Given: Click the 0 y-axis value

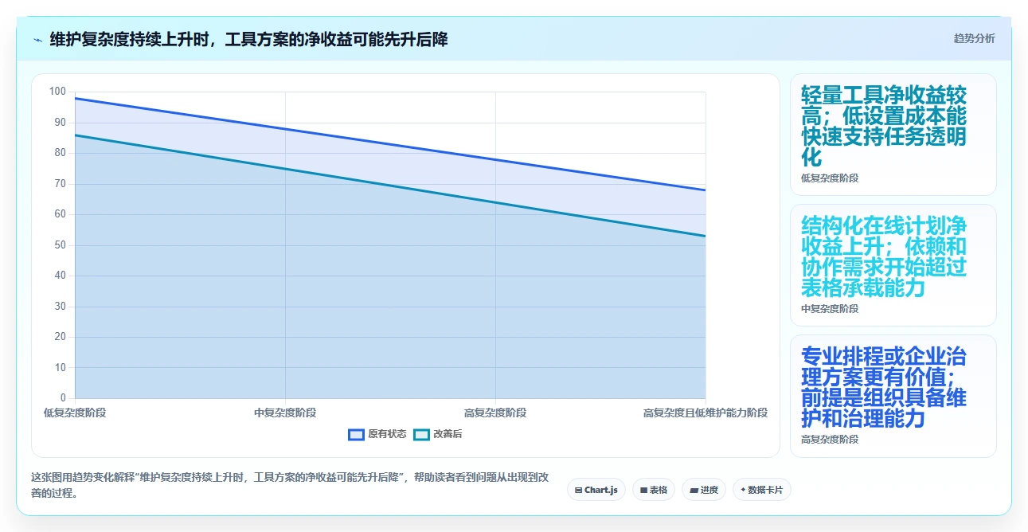Looking at the screenshot, I should point(63,398).
